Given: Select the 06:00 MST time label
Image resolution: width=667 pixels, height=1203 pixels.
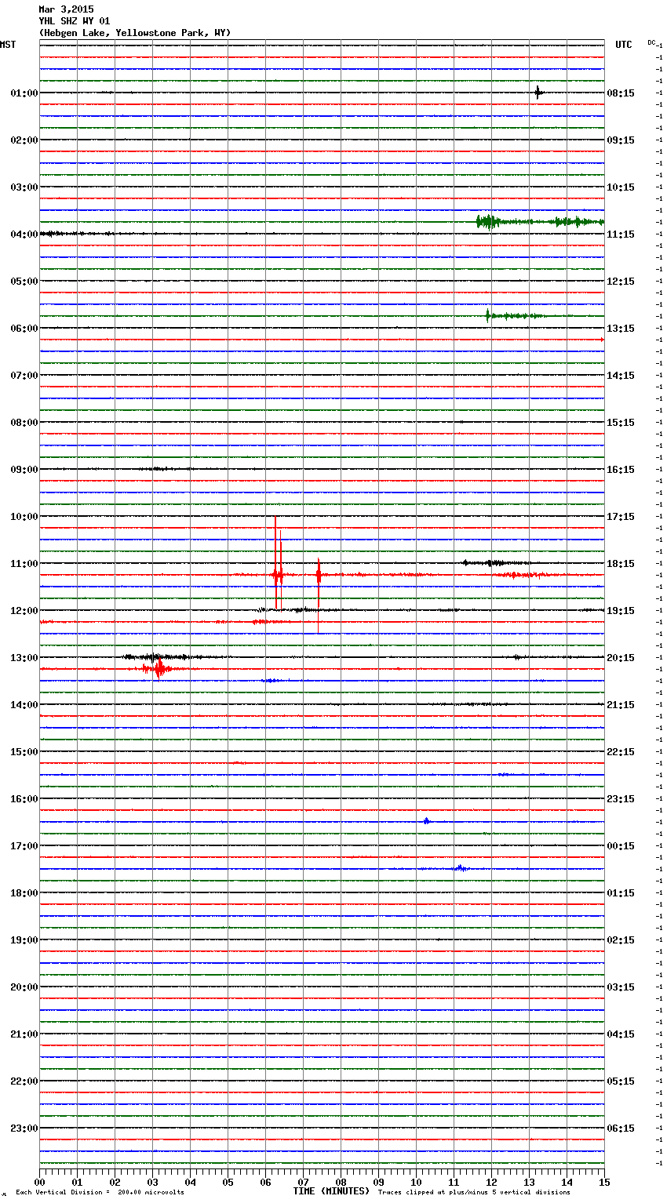Looking at the screenshot, I should (24, 329).
